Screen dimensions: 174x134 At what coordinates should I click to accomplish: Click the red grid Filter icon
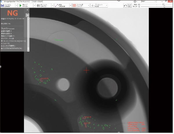coord(75,5)
